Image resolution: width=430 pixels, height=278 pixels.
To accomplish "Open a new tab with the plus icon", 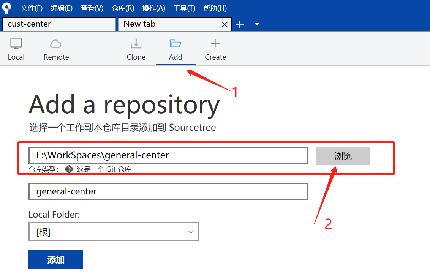I will [240, 24].
